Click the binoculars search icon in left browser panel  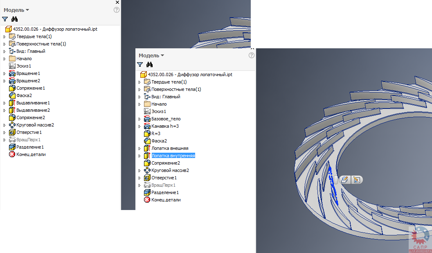tap(15, 19)
